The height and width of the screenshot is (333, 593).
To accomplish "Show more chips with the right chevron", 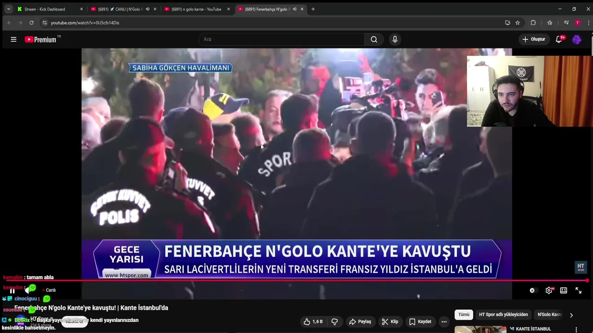I will point(571,315).
